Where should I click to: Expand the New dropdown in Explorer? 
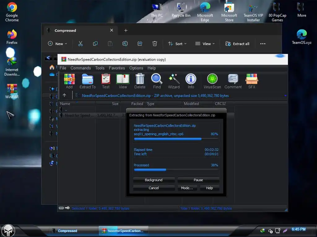click(x=57, y=44)
